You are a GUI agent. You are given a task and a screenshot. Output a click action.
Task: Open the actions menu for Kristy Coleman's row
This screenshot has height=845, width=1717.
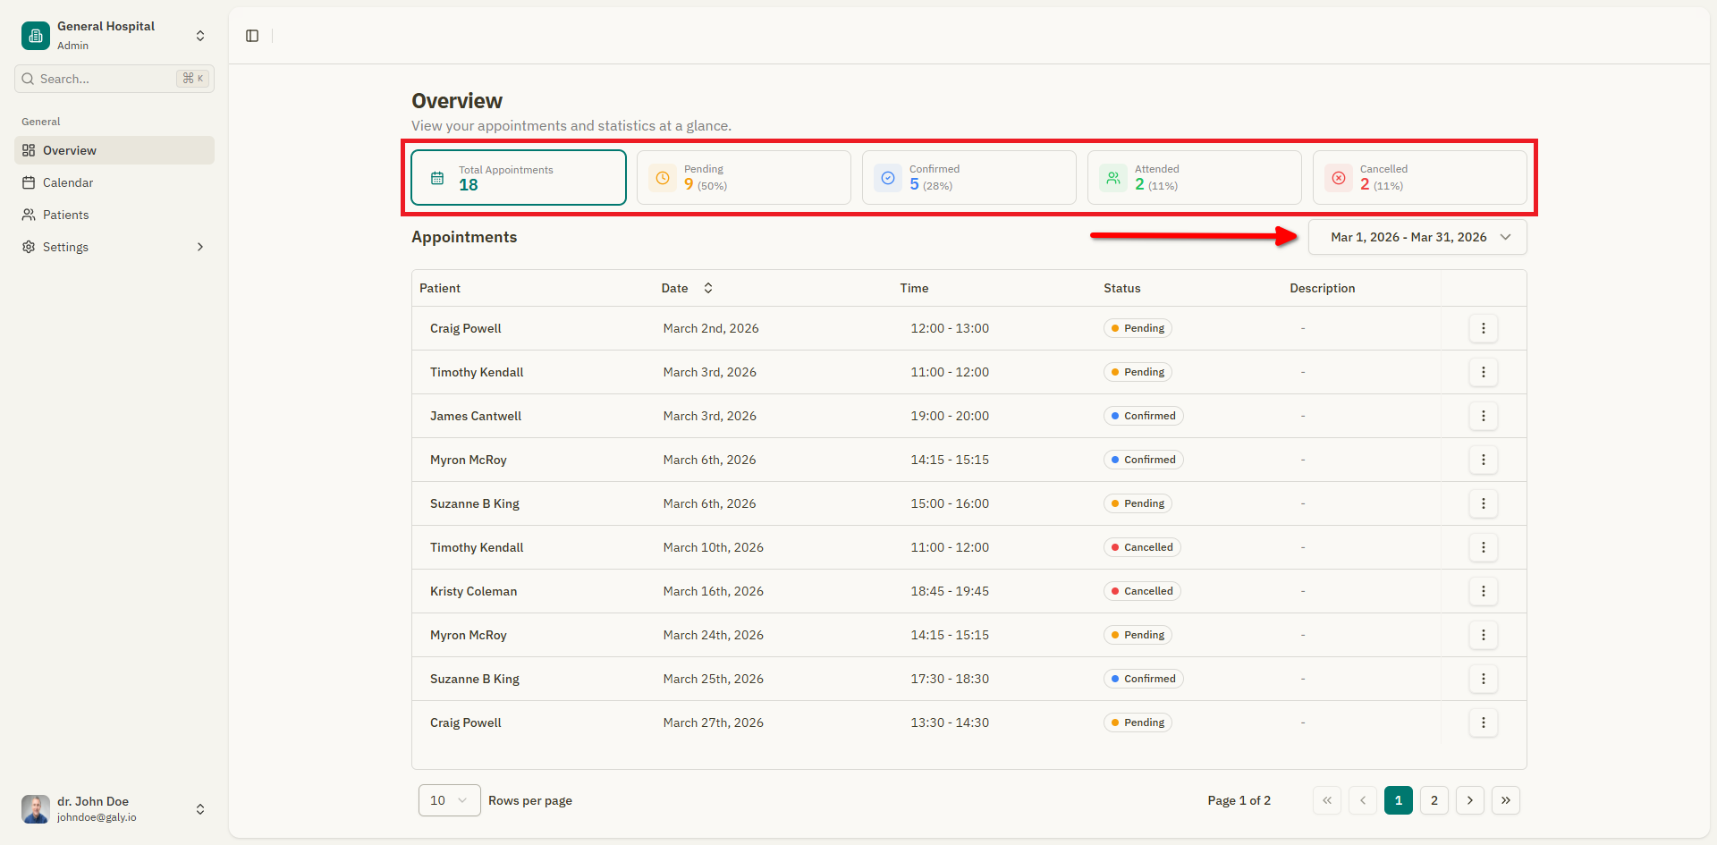(1484, 591)
